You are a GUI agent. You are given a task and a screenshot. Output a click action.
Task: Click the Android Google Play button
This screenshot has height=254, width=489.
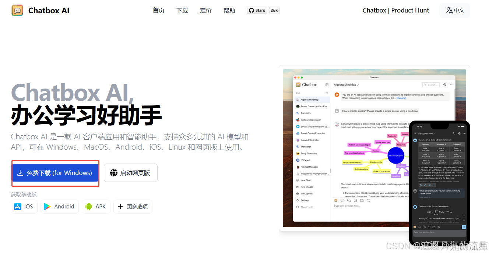59,207
